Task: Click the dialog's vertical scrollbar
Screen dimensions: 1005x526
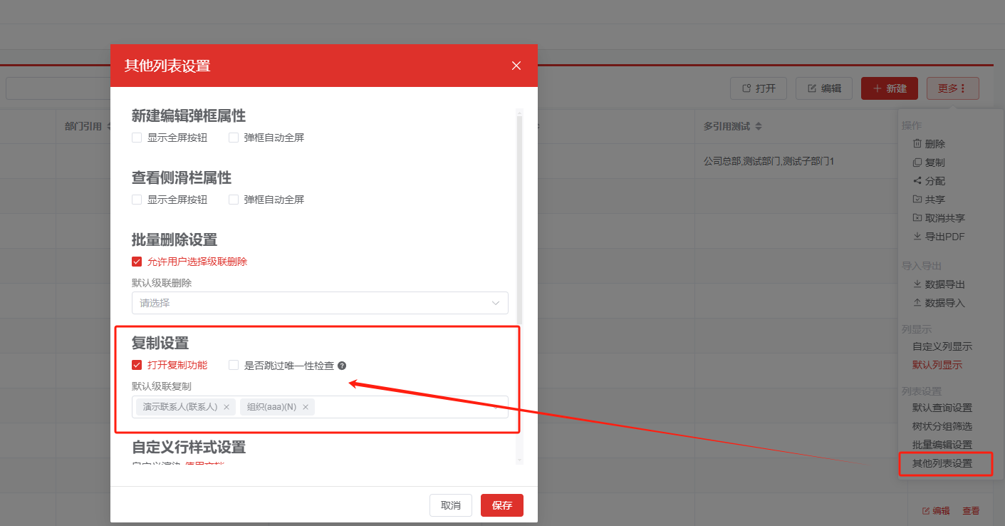Action: coord(519,214)
